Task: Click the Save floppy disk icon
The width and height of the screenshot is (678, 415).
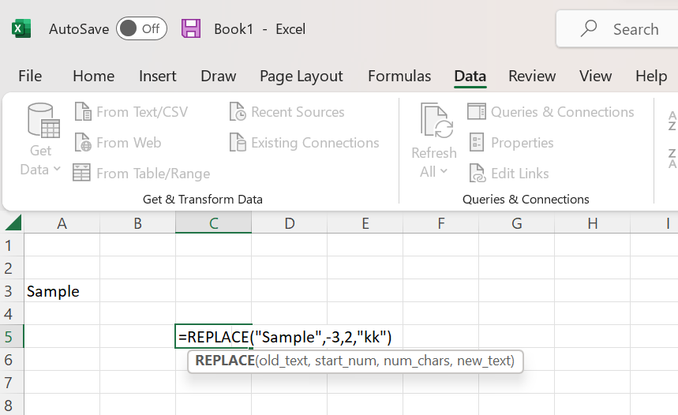Action: click(191, 29)
